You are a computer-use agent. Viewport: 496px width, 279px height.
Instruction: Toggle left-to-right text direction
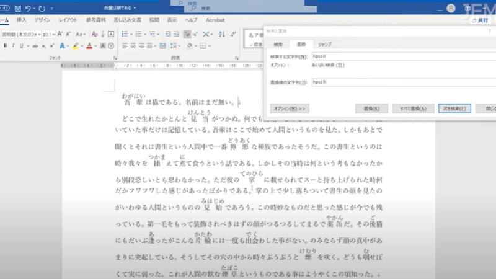187,34
